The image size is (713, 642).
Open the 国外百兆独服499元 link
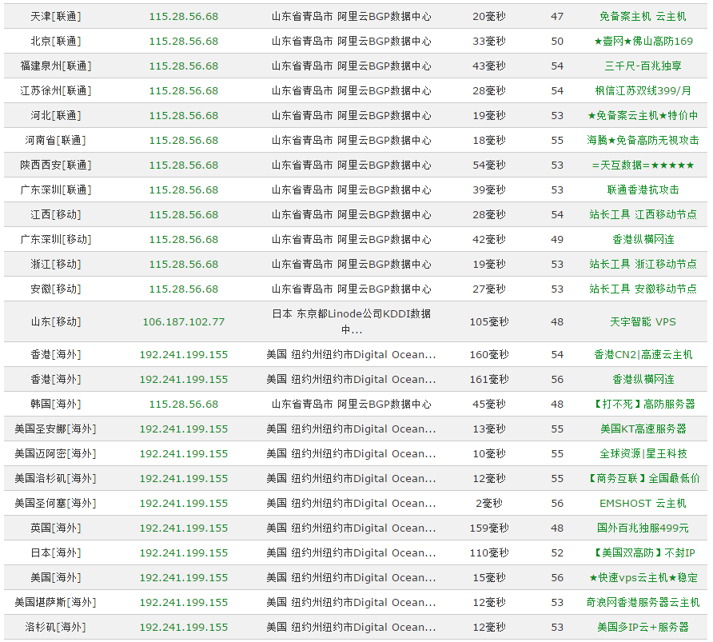tap(642, 528)
